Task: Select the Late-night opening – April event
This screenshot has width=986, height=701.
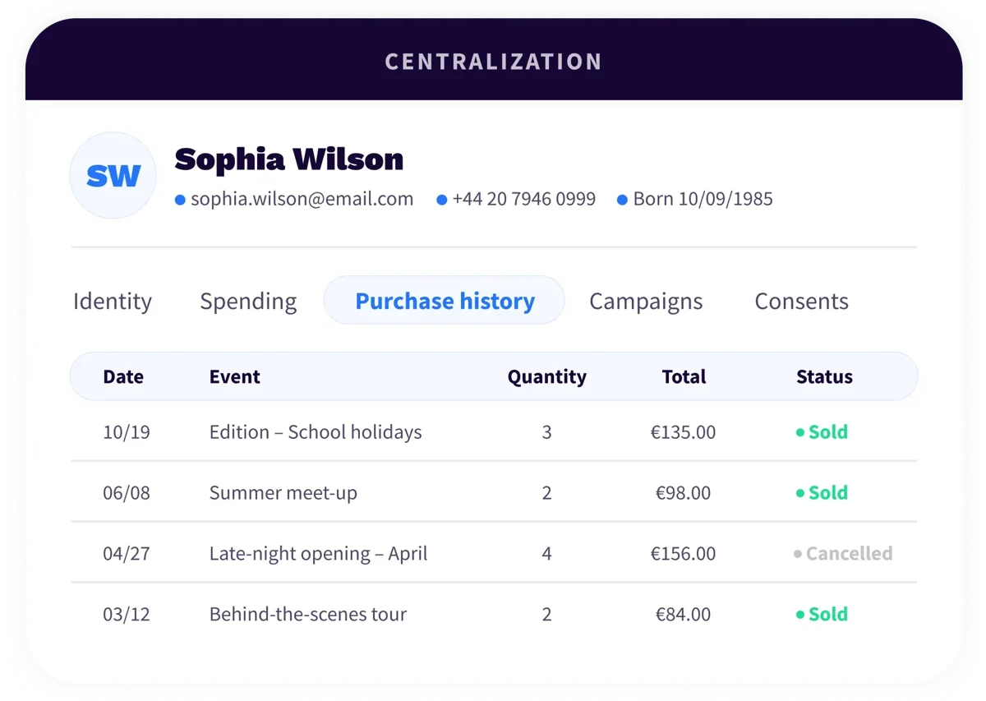Action: (x=318, y=554)
